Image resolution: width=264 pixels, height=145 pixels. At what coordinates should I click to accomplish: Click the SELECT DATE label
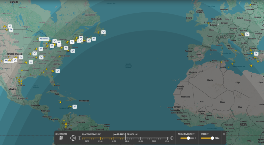61,134
